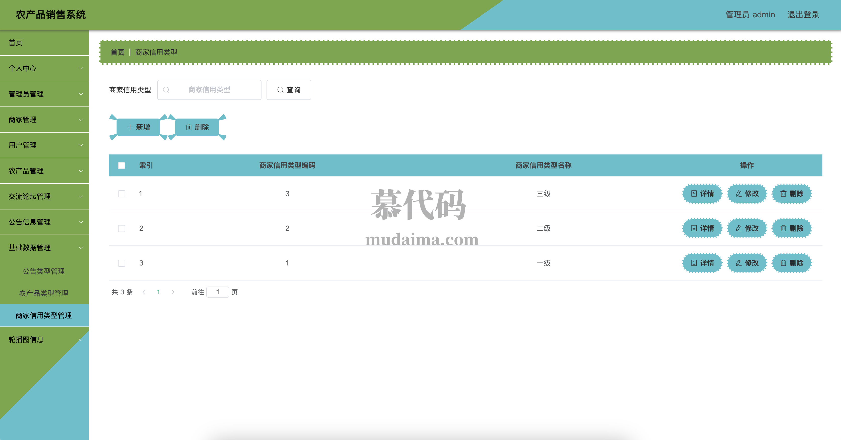841x440 pixels.
Task: Click 退出登录 link in header
Action: (803, 15)
